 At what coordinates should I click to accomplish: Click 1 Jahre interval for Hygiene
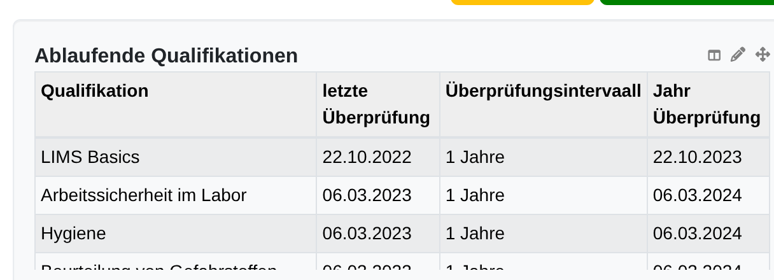pyautogui.click(x=475, y=234)
